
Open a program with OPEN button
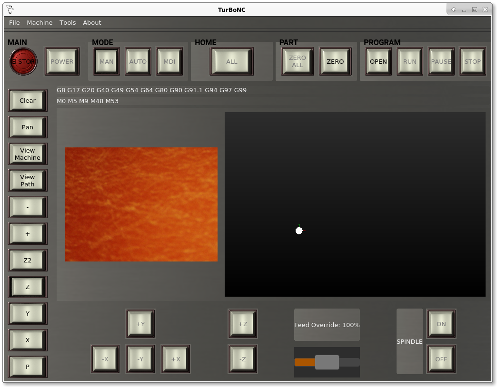378,61
